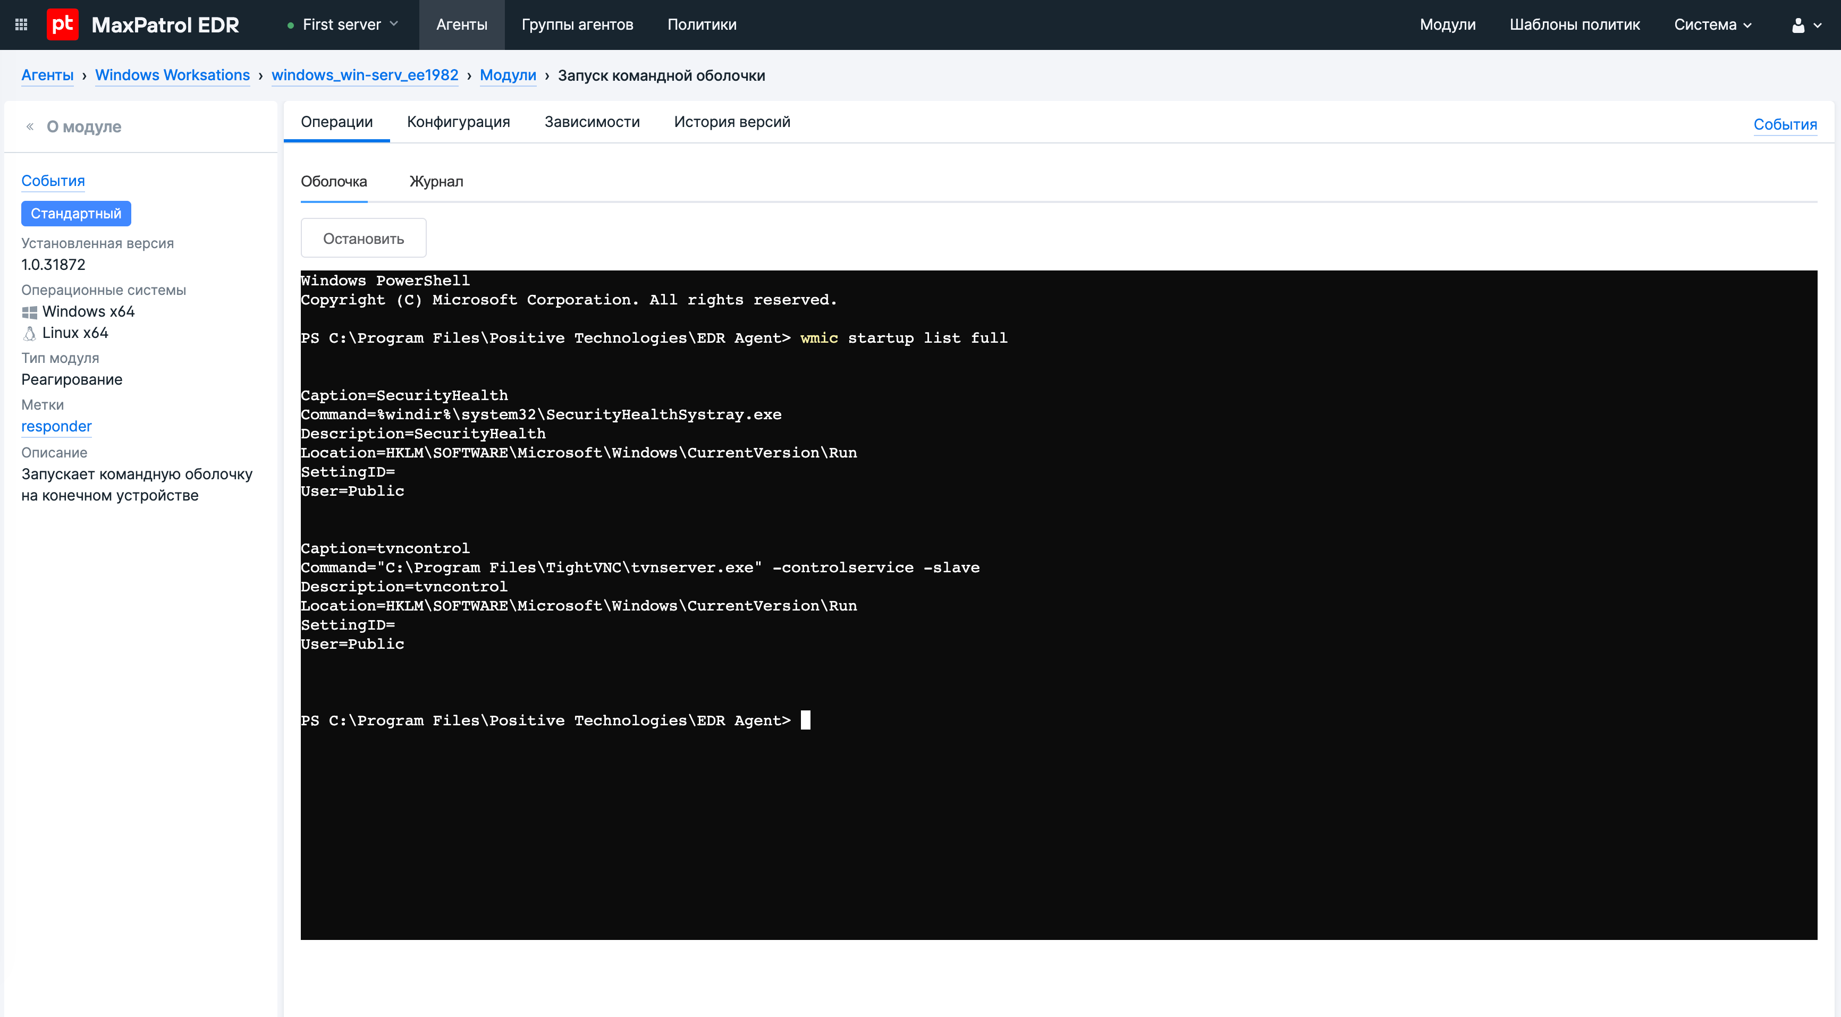Collapse the О модуле sidebar panel
Viewport: 1841px width, 1017px height.
coord(30,126)
